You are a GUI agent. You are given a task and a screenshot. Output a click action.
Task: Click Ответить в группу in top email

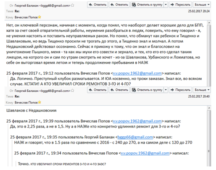tap(147, 5)
